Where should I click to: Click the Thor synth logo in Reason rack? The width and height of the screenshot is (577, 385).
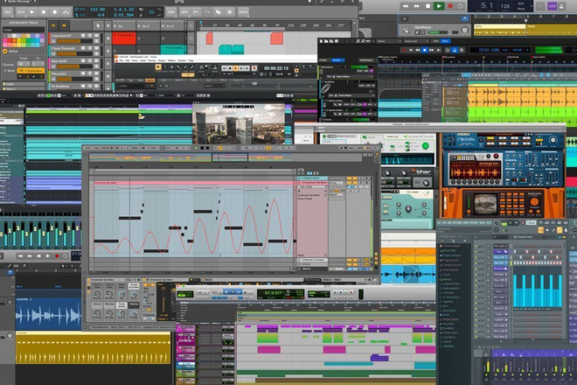(x=421, y=171)
